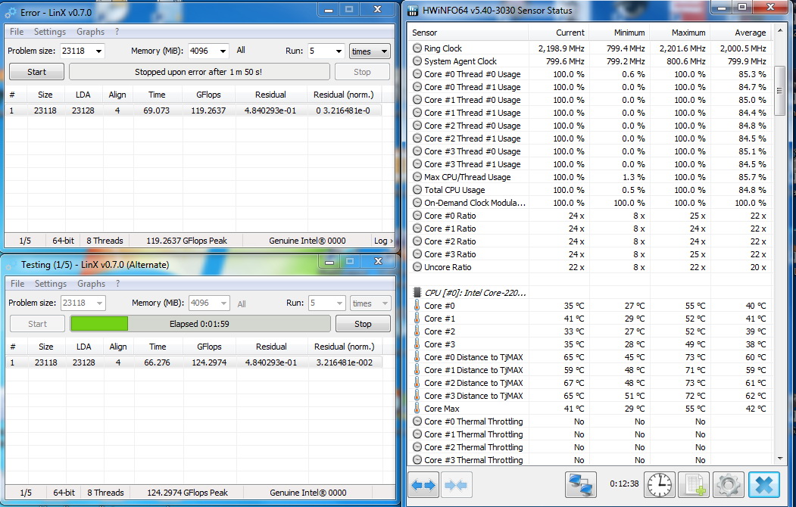This screenshot has height=507, width=796.
Task: Open File menu in Error LinX window
Action: pos(17,32)
